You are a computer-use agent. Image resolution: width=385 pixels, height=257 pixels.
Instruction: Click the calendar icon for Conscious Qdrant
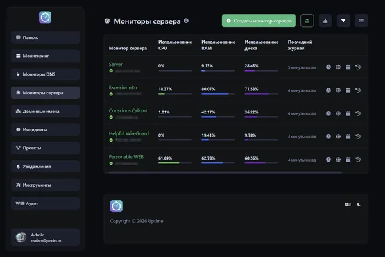(x=348, y=113)
